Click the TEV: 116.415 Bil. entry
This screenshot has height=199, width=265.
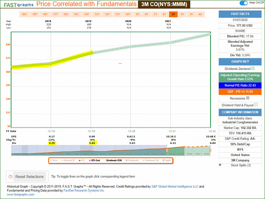tap(240, 133)
